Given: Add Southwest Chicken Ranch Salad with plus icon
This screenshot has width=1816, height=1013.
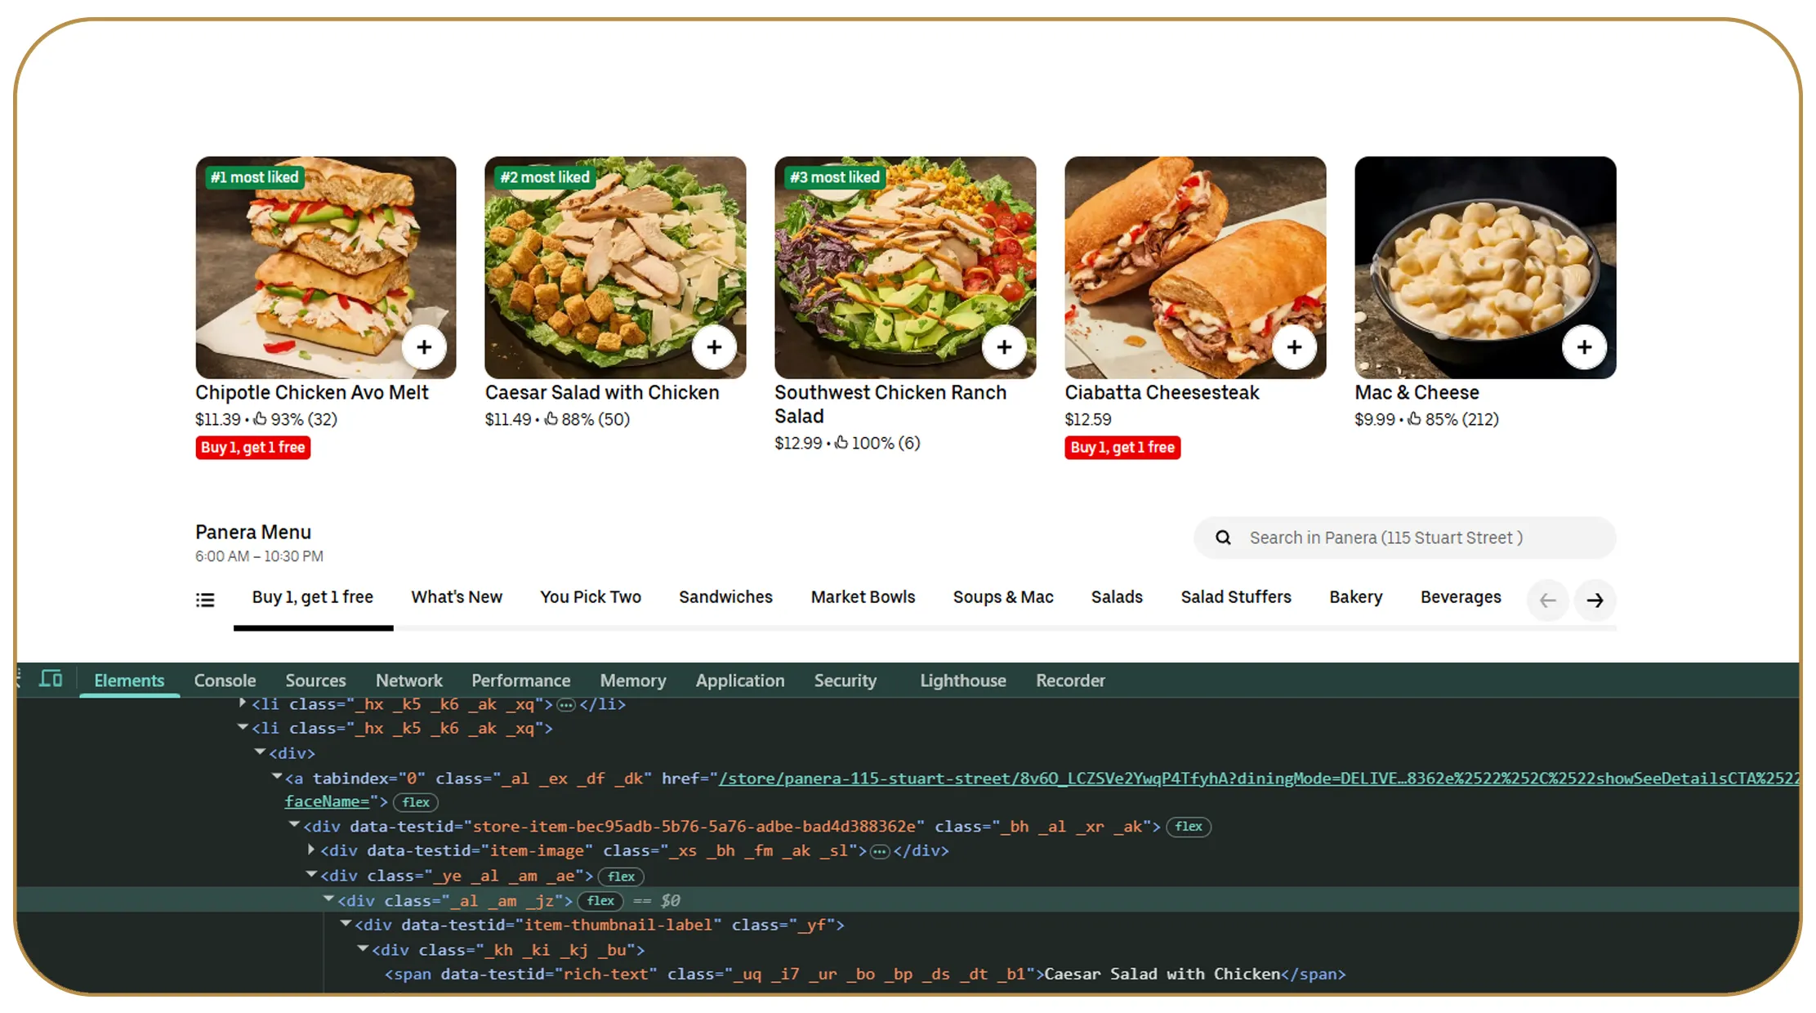Looking at the screenshot, I should (x=1004, y=347).
